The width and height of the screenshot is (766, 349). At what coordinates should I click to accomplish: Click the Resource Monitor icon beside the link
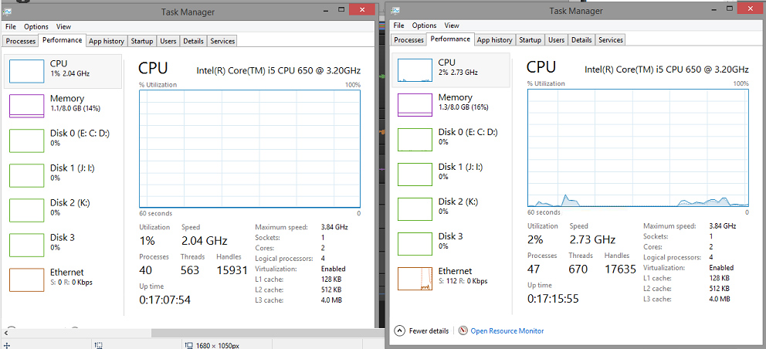[463, 330]
